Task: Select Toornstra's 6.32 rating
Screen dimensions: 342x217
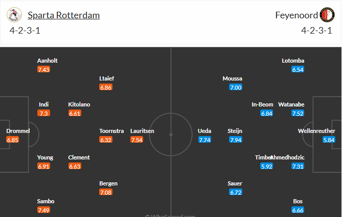Action: 106,140
